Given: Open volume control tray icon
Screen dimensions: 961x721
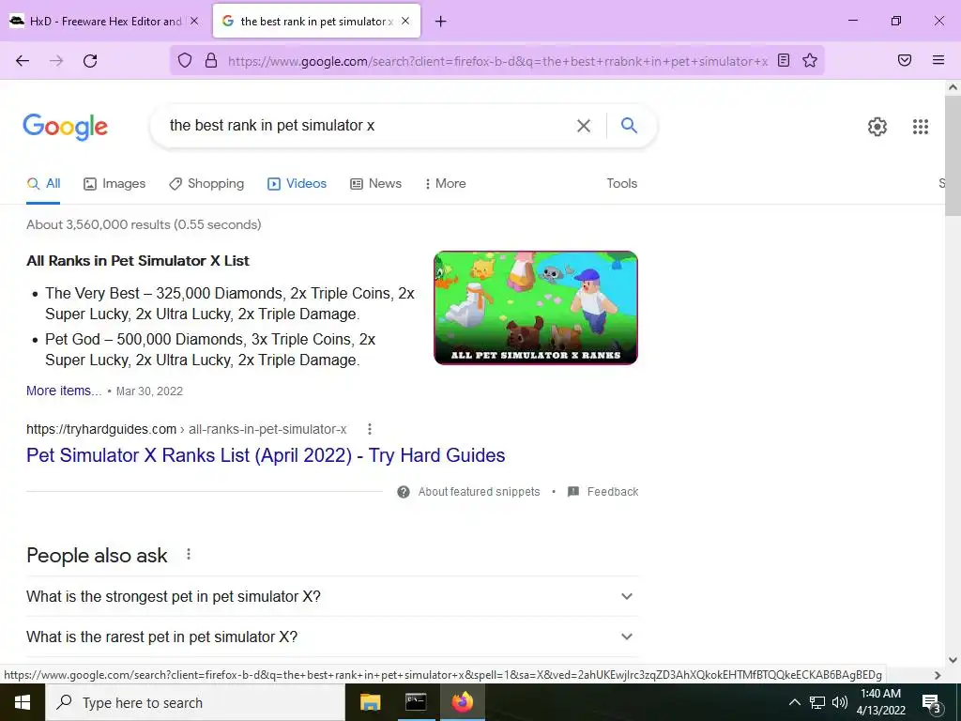Looking at the screenshot, I should [x=840, y=702].
